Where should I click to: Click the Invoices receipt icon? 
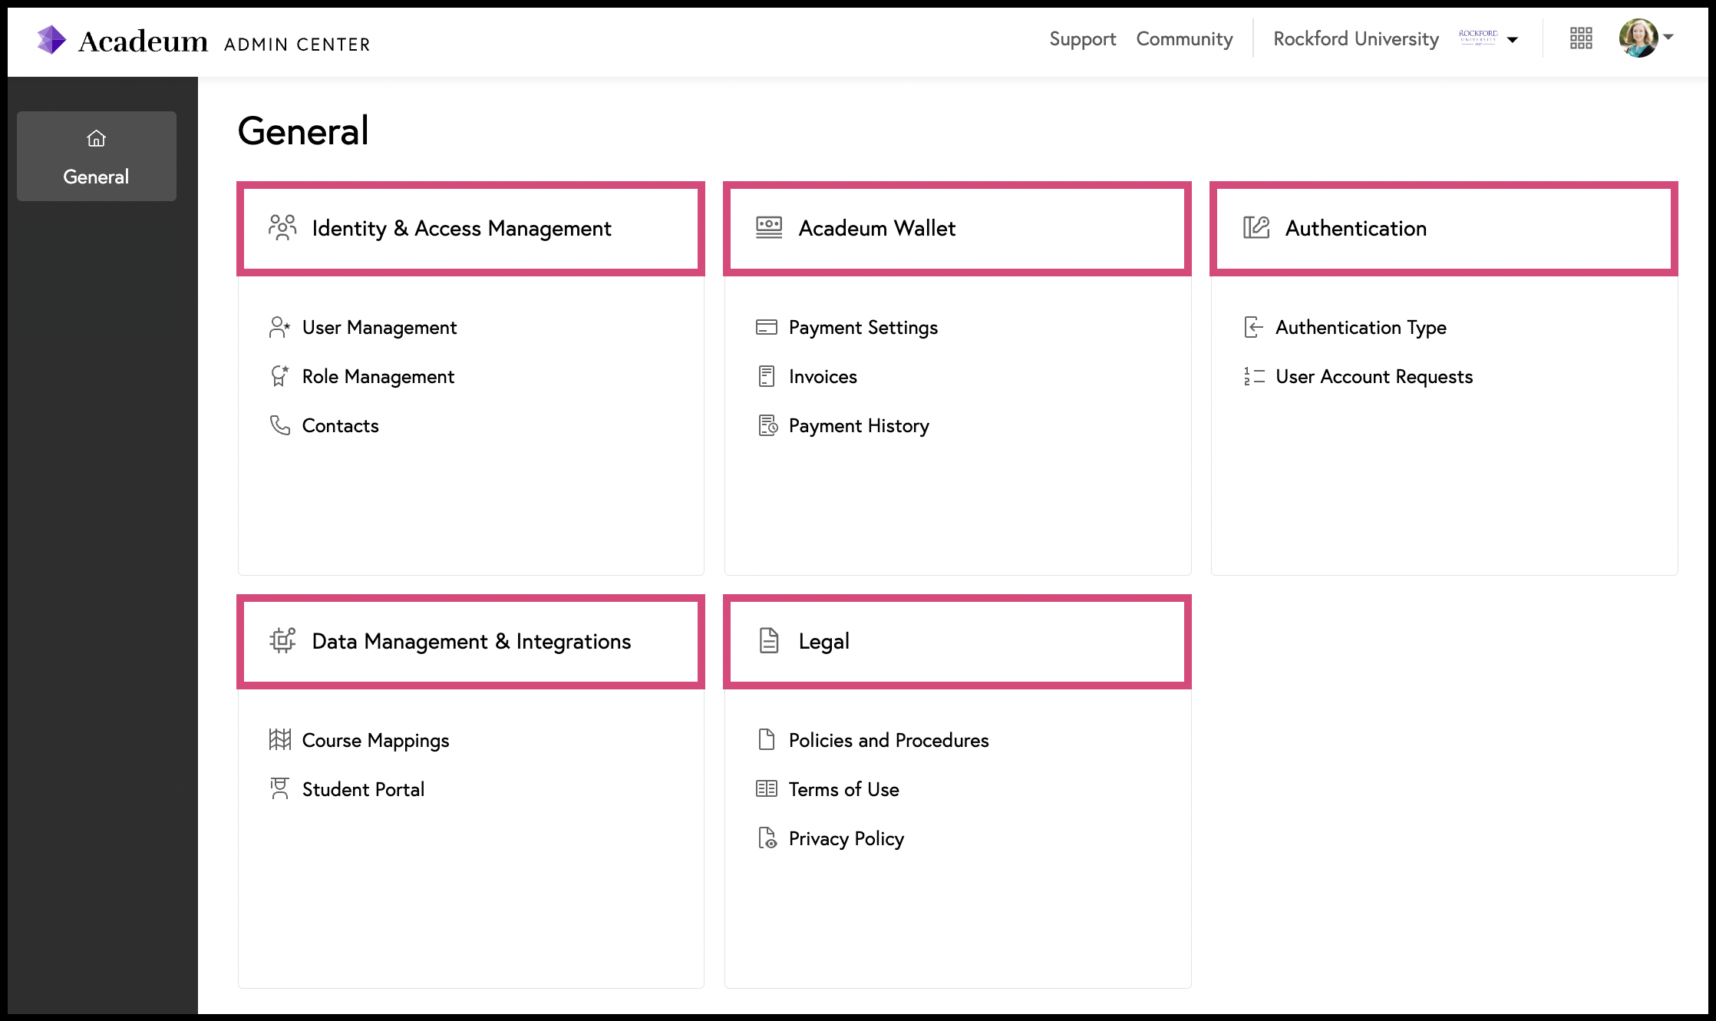point(767,376)
